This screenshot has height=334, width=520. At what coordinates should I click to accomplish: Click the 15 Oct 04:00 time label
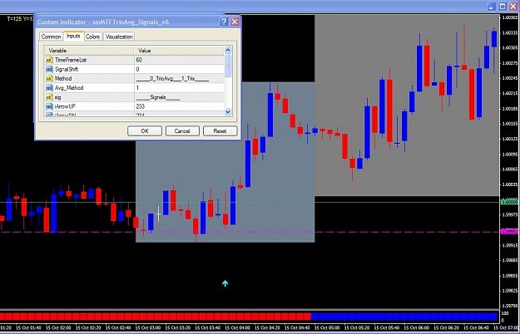pos(237,327)
